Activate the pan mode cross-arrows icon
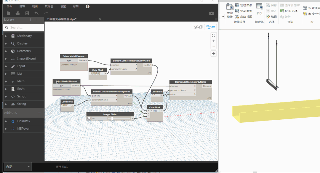Image resolution: width=320 pixels, height=173 pixels. pyautogui.click(x=214, y=53)
